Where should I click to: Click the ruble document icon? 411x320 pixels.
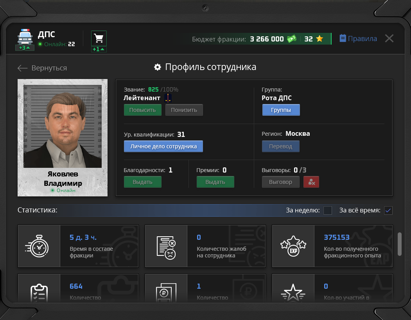166,293
